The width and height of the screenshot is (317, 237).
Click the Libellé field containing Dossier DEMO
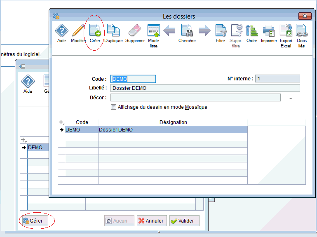(205, 88)
